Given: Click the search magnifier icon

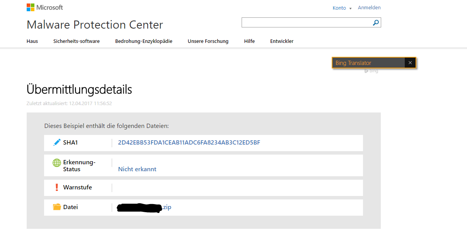Looking at the screenshot, I should pyautogui.click(x=376, y=23).
